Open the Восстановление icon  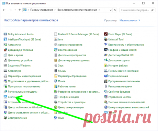[56, 50]
